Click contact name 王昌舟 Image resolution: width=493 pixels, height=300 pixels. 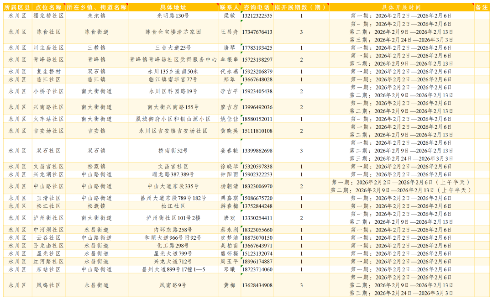(x=230, y=32)
